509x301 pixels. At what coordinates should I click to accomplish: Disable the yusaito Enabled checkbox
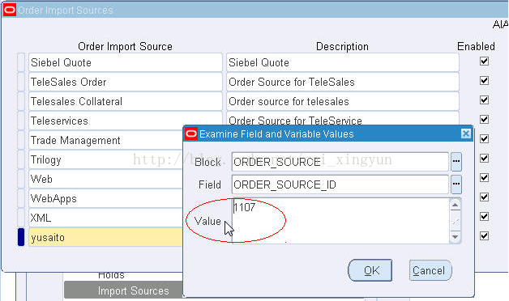[x=484, y=236]
